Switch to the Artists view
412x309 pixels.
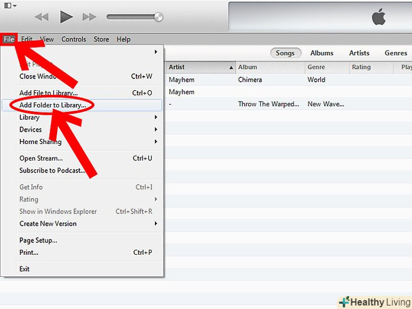(x=359, y=53)
